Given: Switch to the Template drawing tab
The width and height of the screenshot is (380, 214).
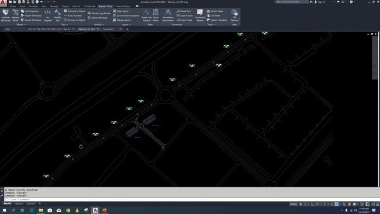Looking at the screenshot, I should click(x=108, y=29).
